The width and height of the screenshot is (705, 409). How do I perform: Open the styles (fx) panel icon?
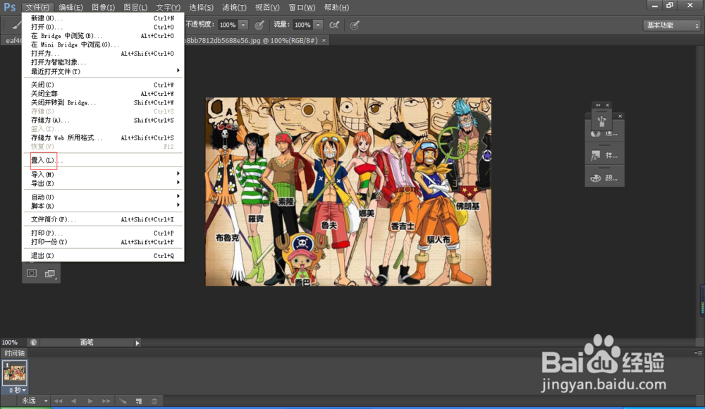(x=596, y=155)
